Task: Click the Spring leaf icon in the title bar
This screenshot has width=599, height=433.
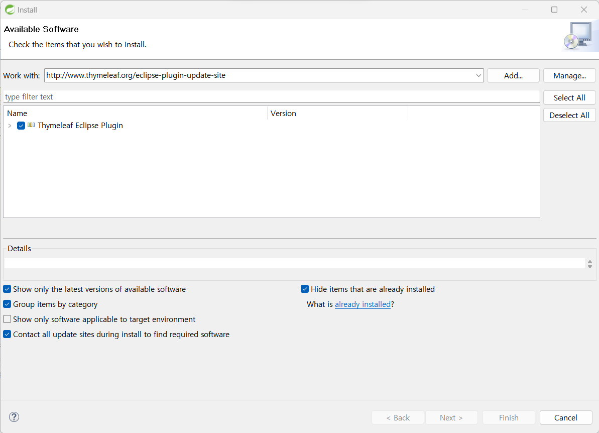Action: tap(10, 10)
